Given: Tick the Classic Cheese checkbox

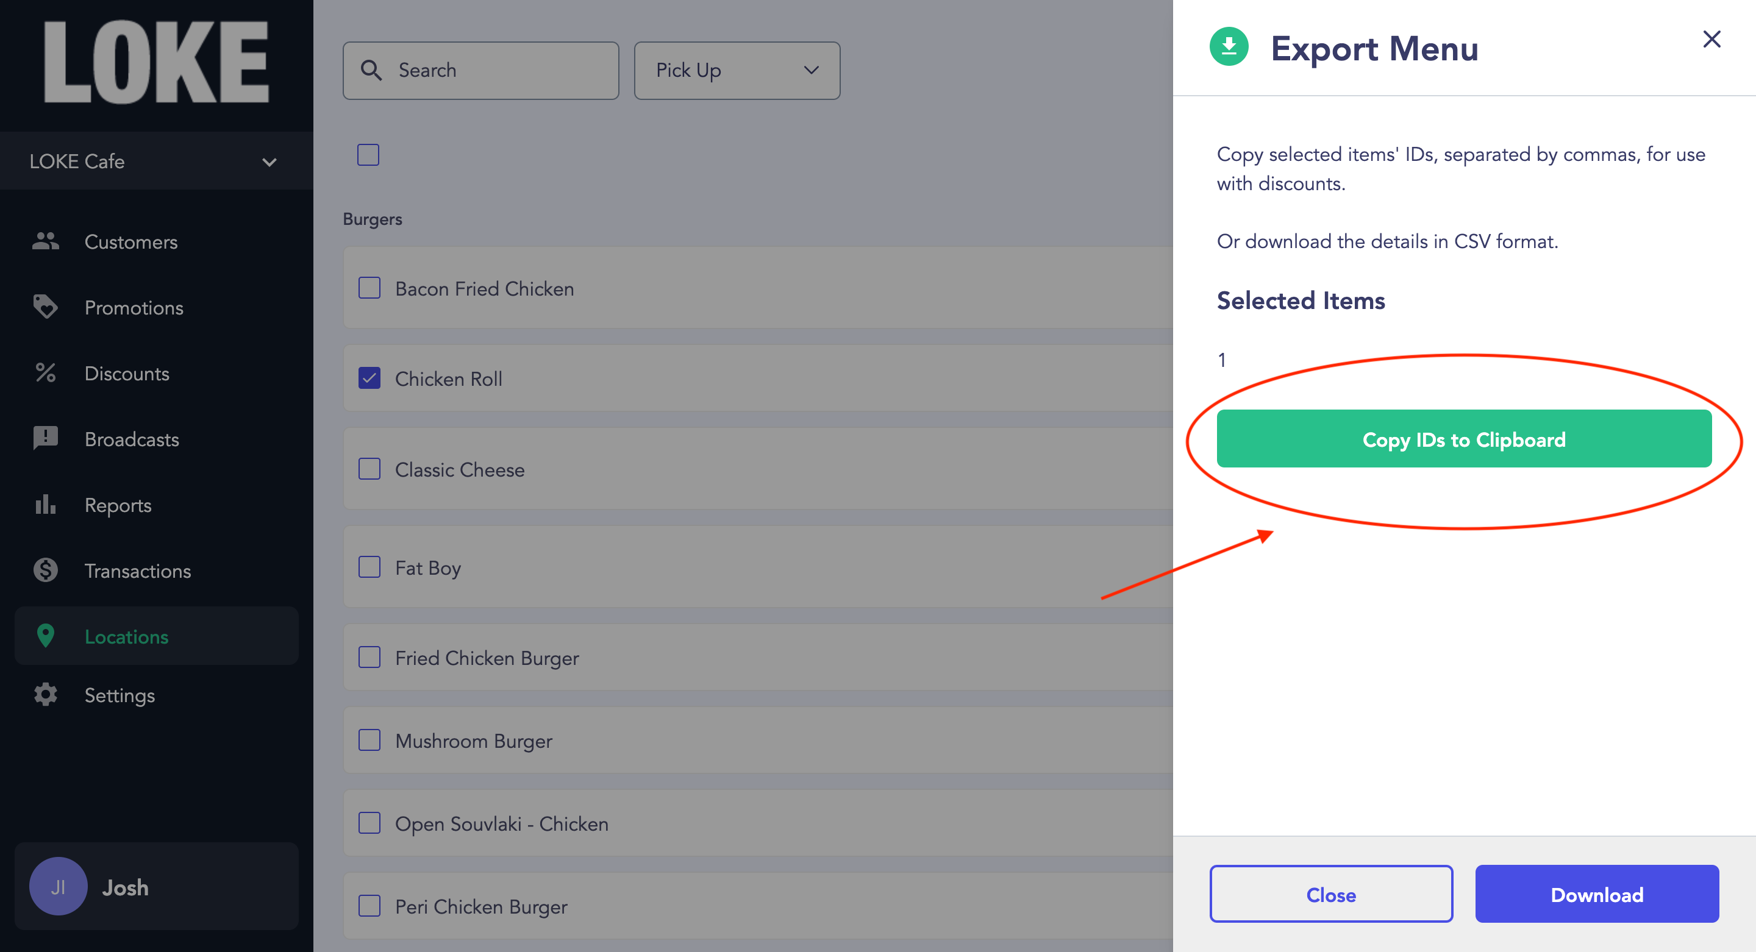Looking at the screenshot, I should pyautogui.click(x=369, y=469).
